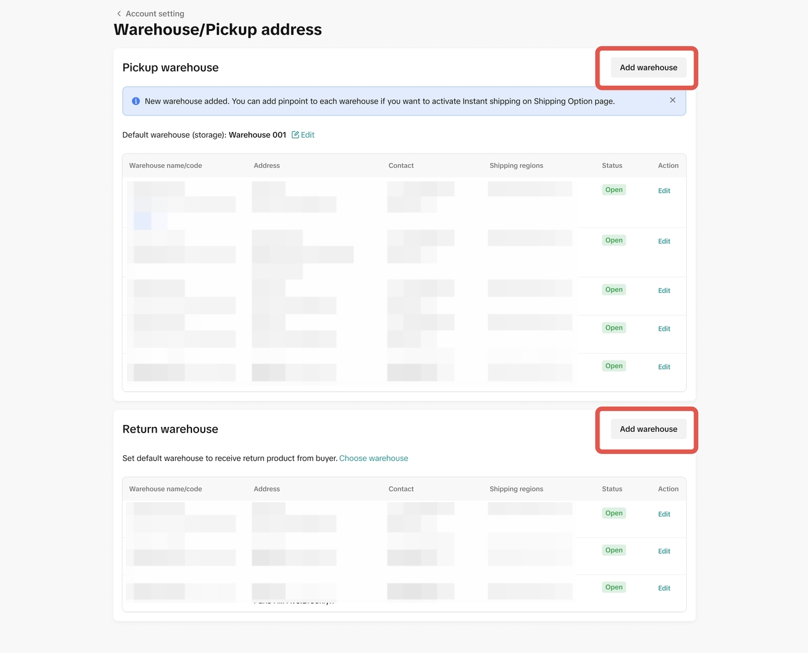Edit the second return warehouse row
This screenshot has height=653, width=808.
pyautogui.click(x=664, y=551)
